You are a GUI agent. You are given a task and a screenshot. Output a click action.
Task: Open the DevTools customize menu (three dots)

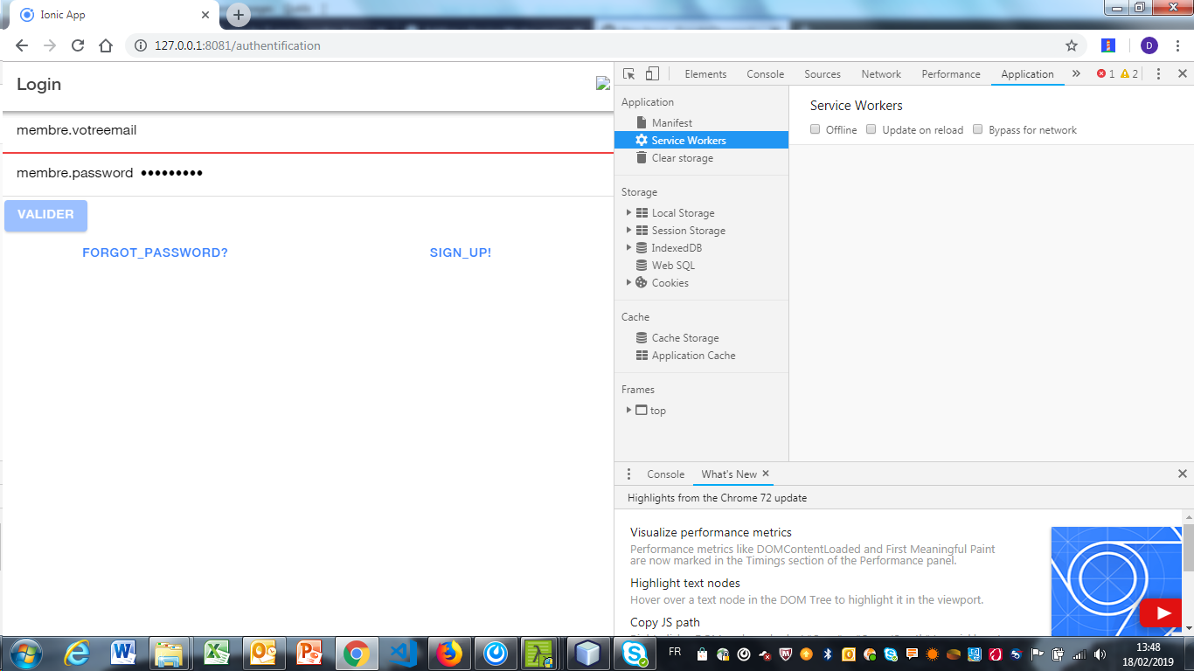pos(1158,73)
